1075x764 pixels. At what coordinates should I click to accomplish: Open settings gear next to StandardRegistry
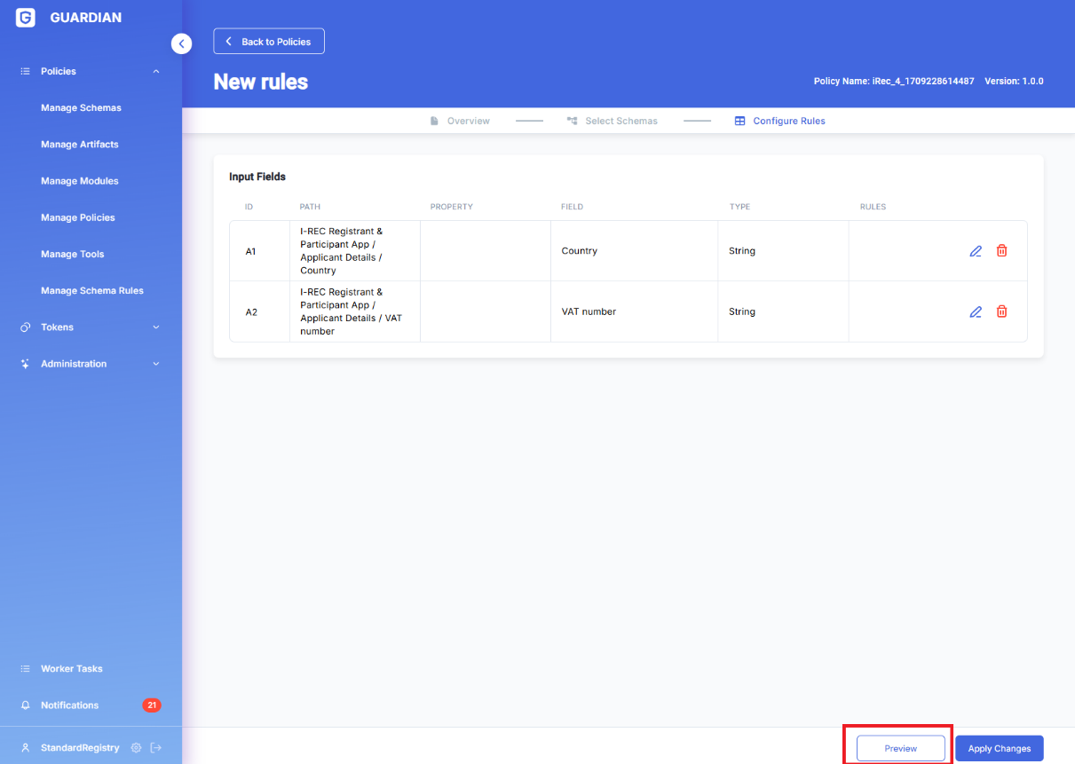pyautogui.click(x=136, y=747)
